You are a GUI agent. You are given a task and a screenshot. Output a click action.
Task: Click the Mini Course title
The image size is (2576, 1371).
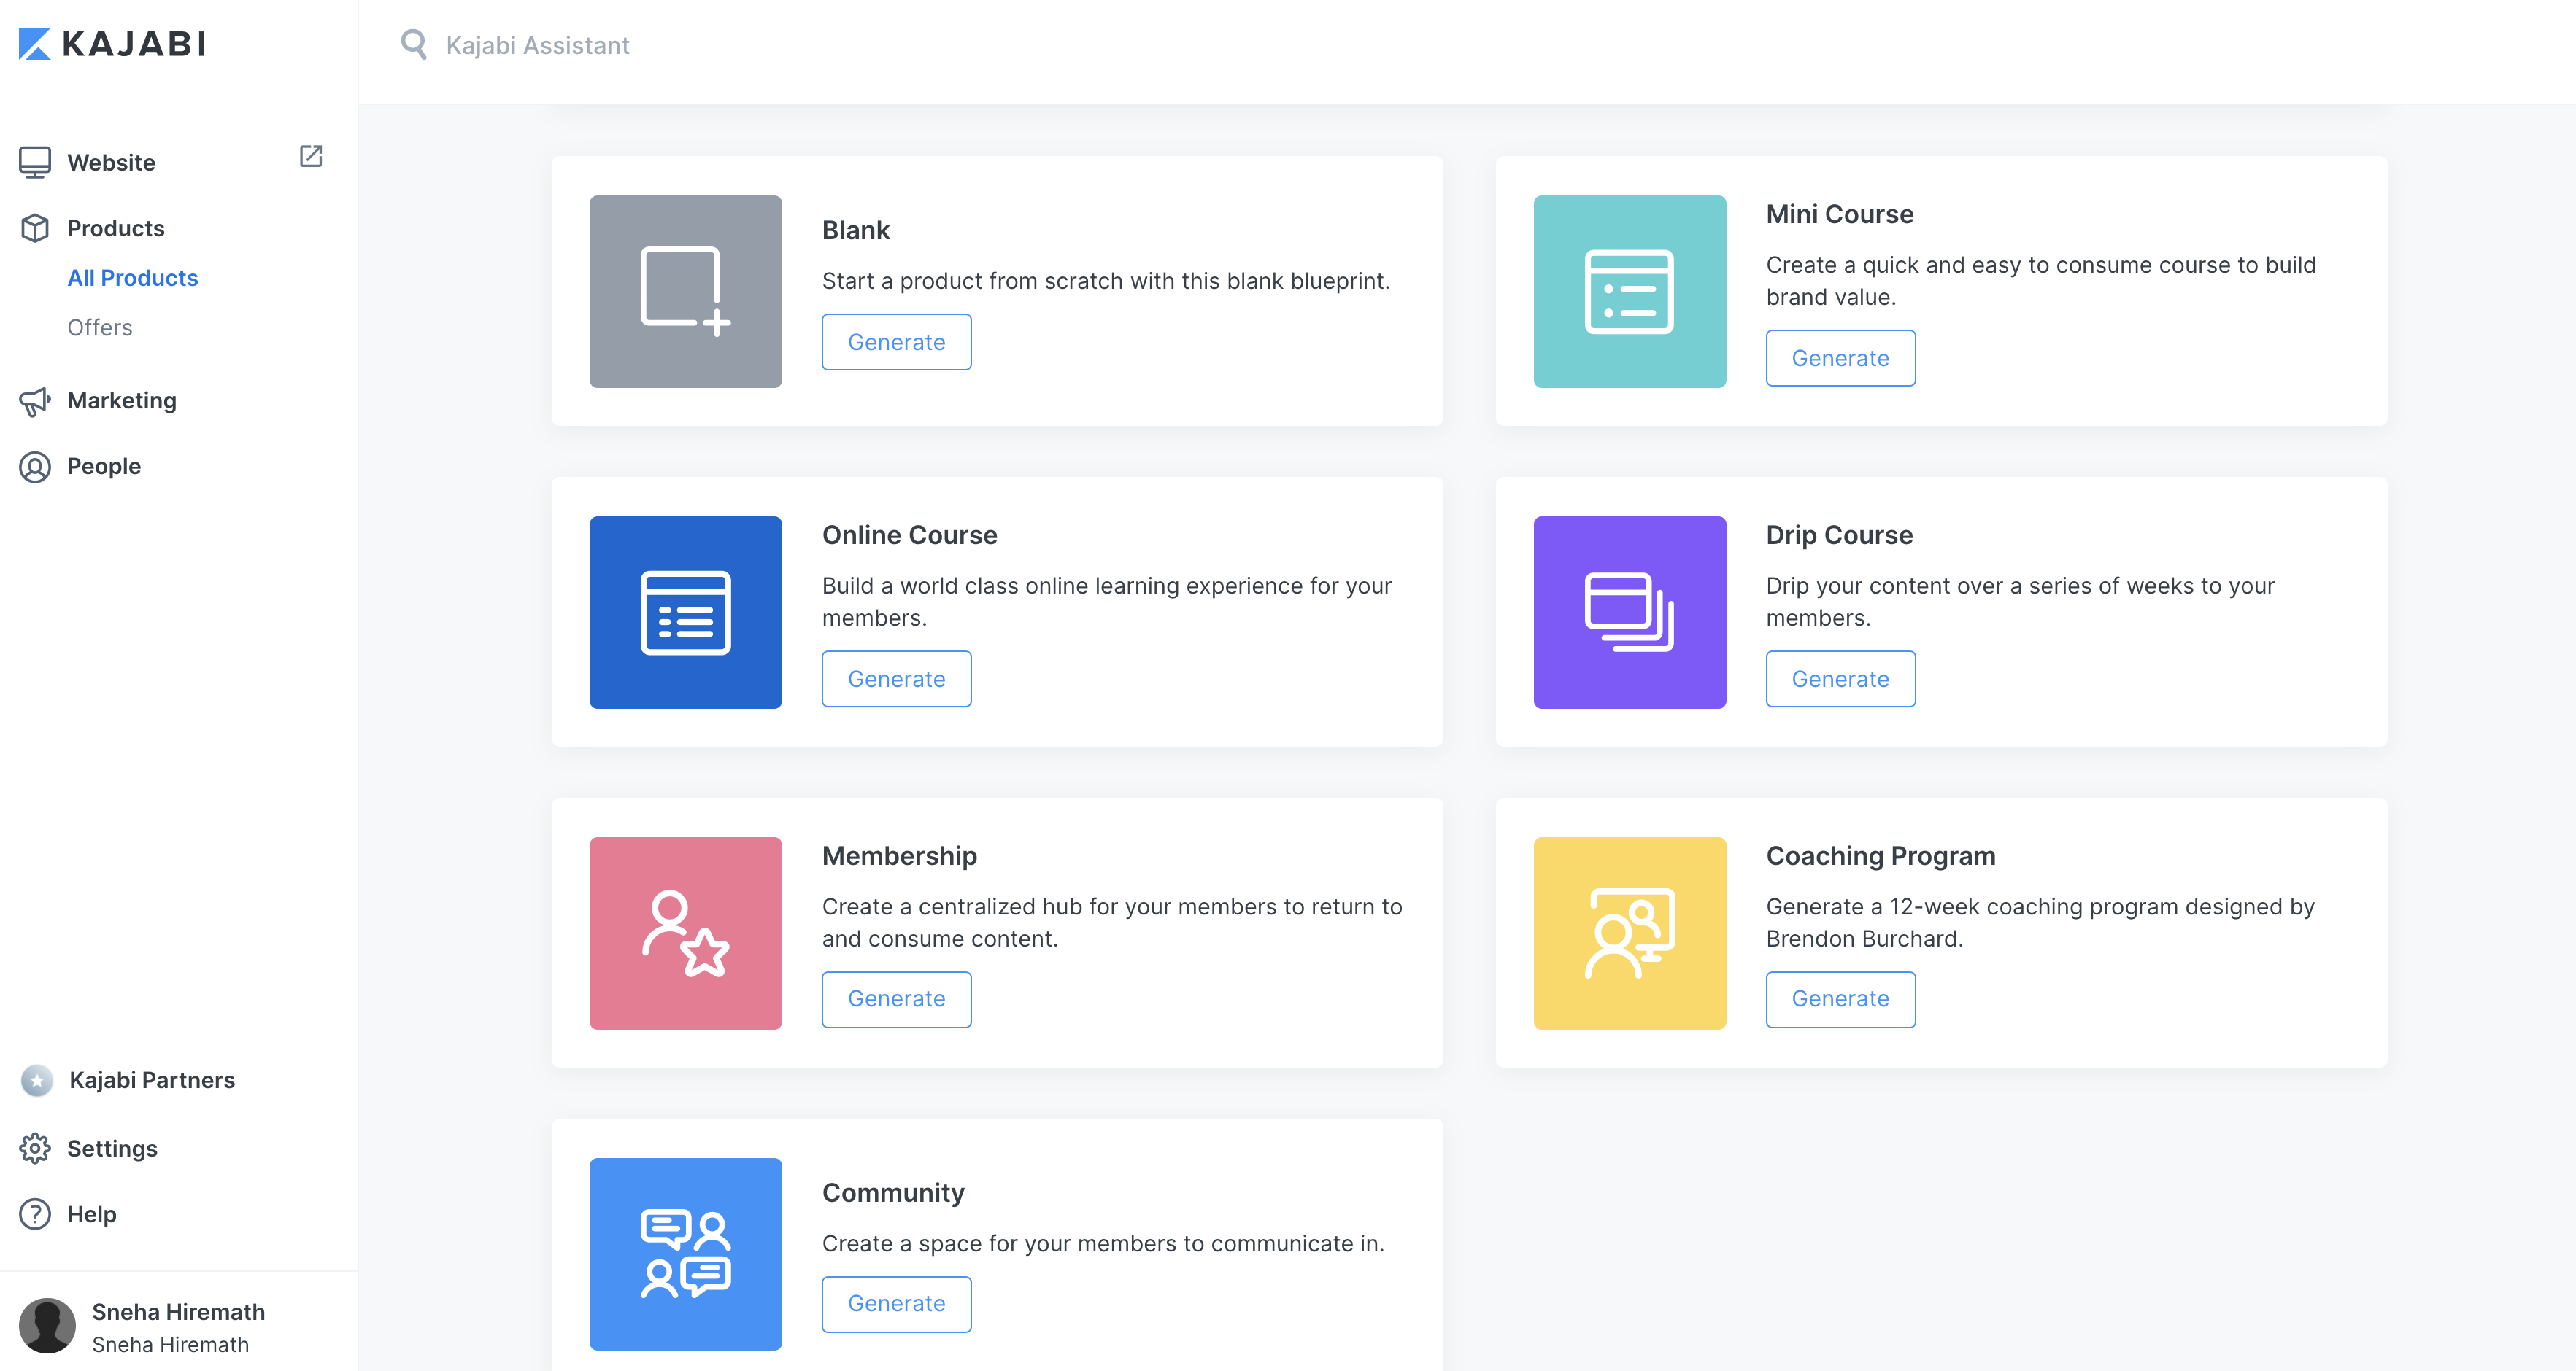click(1839, 214)
